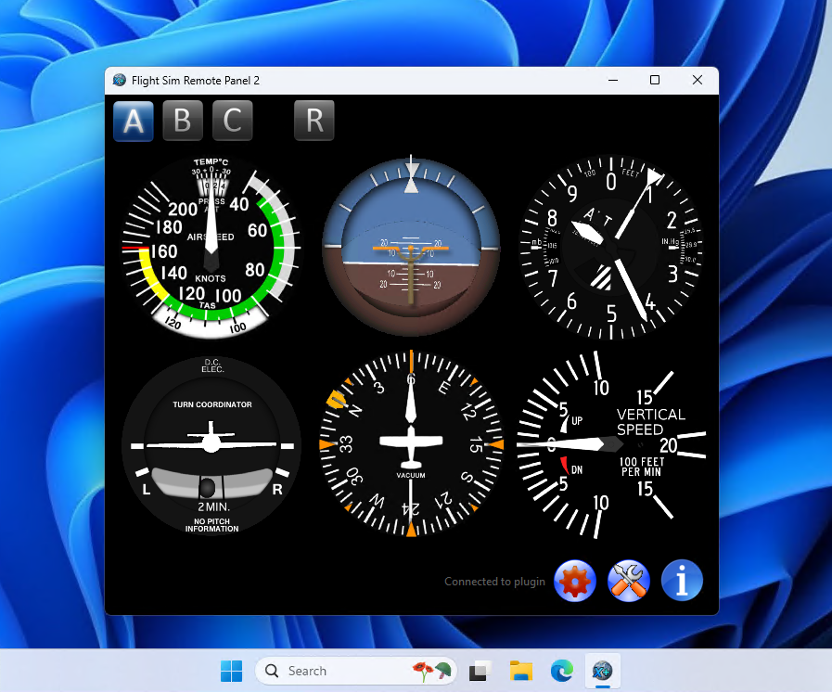Click the turn coordinator instrument

[x=211, y=445]
